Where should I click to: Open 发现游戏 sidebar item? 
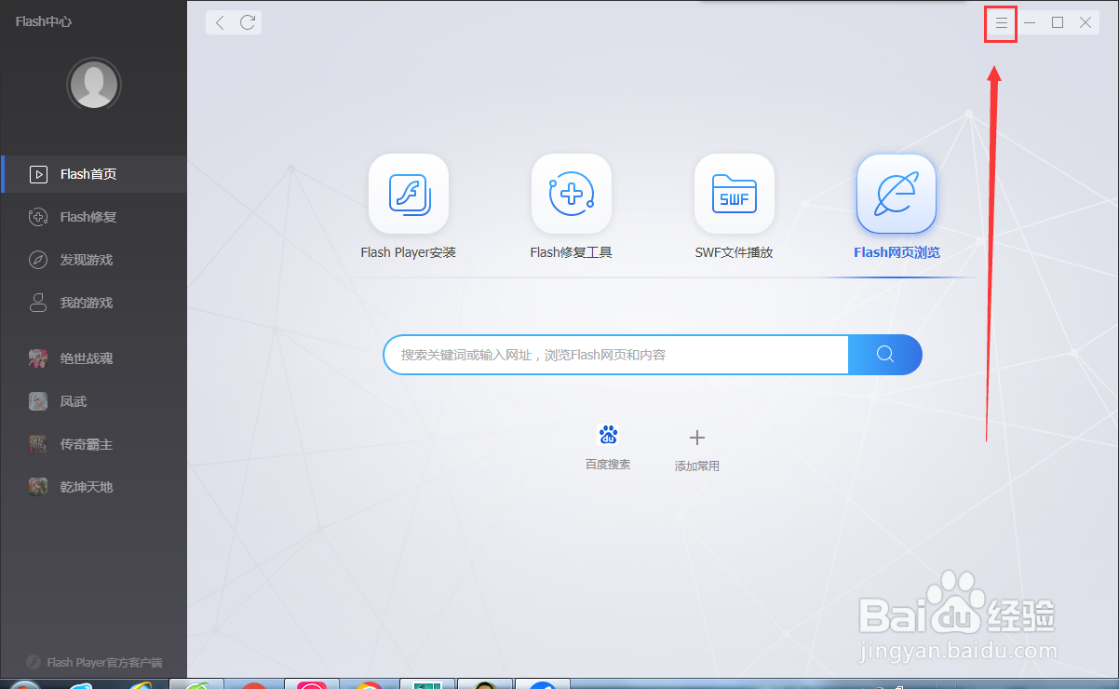[x=93, y=260]
